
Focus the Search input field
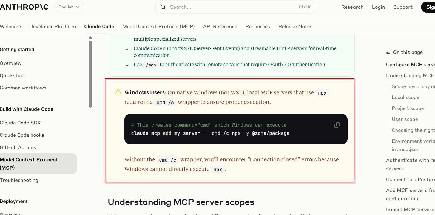click(x=235, y=7)
